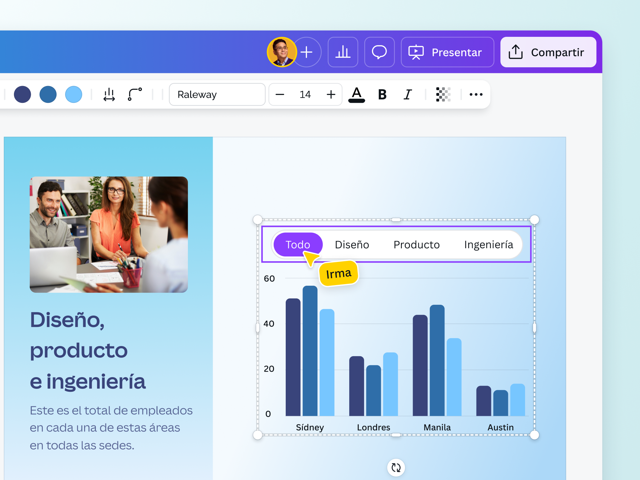Click the Presentar button
Screen dimensions: 640x480
(447, 52)
